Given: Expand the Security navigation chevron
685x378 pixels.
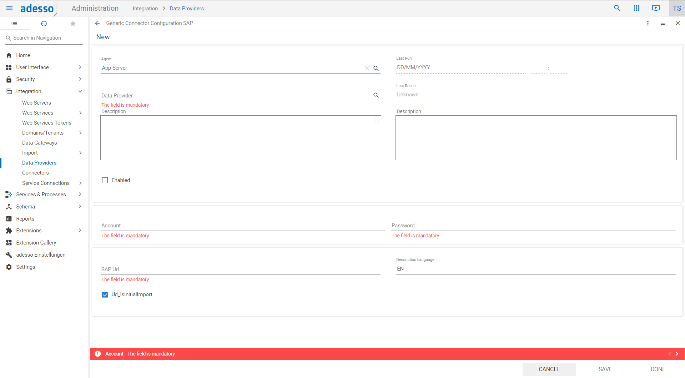Looking at the screenshot, I should (x=80, y=79).
